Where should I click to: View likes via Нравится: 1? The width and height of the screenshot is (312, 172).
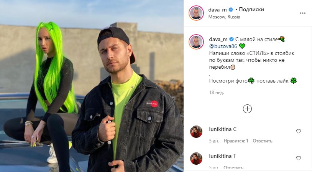pyautogui.click(x=236, y=141)
